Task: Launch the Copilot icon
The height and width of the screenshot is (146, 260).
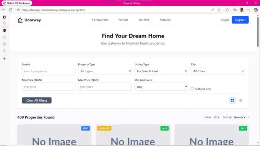Action: tap(255, 10)
